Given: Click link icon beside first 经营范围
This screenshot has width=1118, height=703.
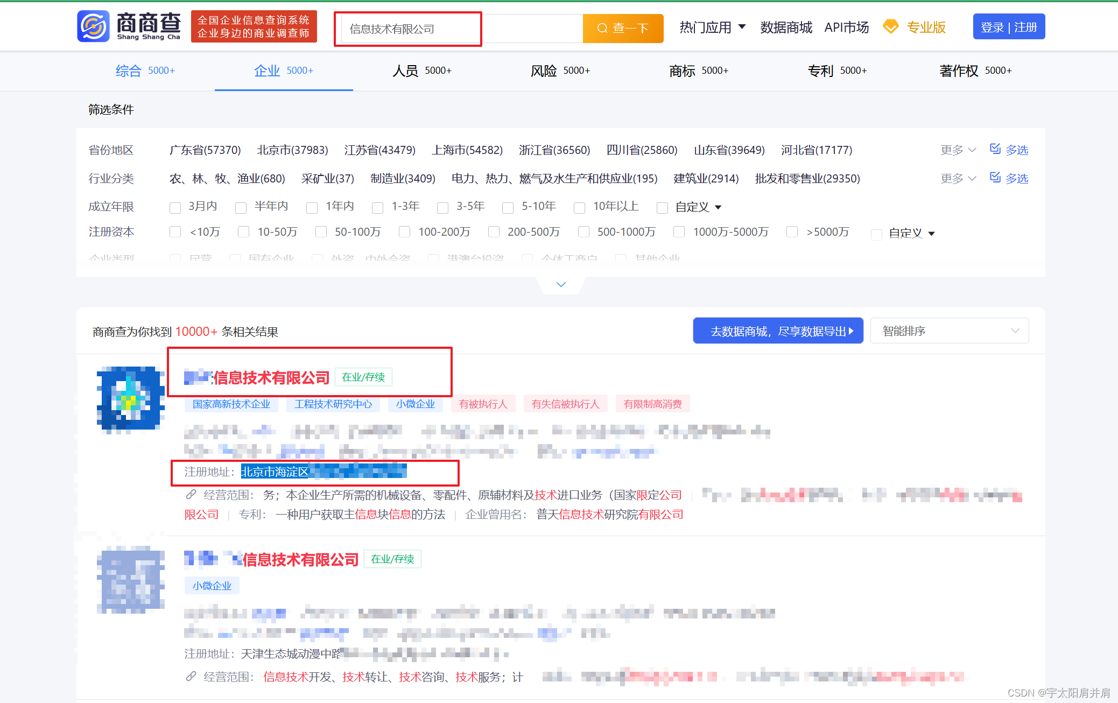Looking at the screenshot, I should tap(191, 494).
